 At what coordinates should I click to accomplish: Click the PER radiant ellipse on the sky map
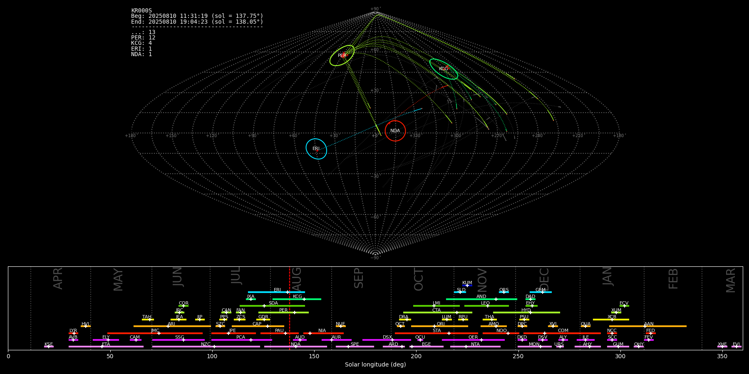click(342, 56)
